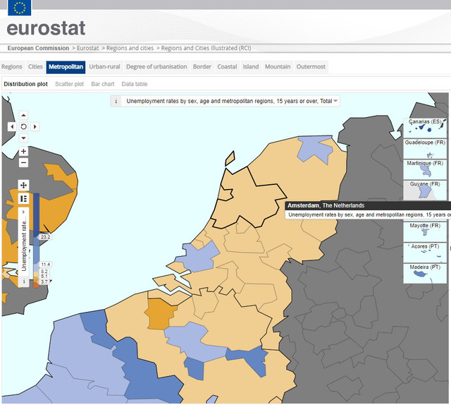Screen dimensions: 451x405
Task: Pan the map right with the arrow
Action: click(35, 126)
